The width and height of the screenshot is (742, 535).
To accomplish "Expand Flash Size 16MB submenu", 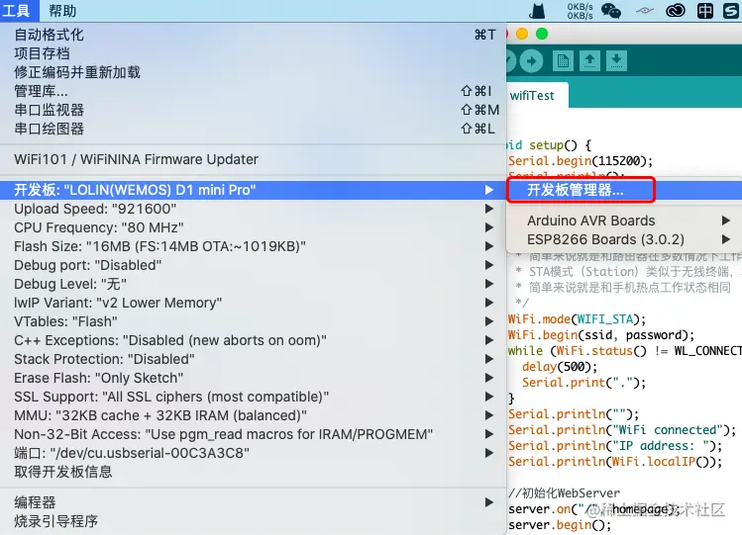I will coord(254,246).
